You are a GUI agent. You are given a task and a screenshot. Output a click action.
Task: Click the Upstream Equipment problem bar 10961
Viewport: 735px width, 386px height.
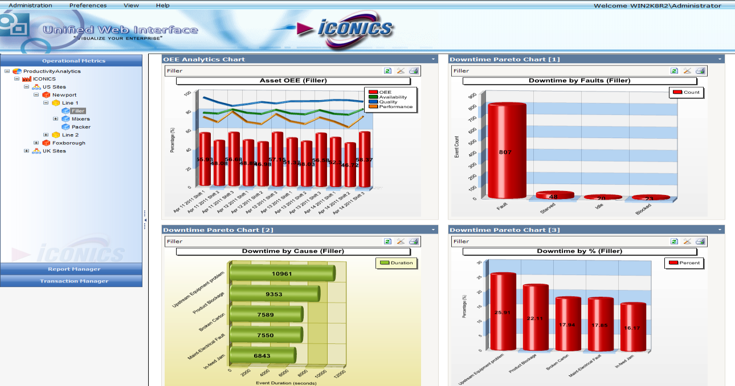pyautogui.click(x=283, y=273)
